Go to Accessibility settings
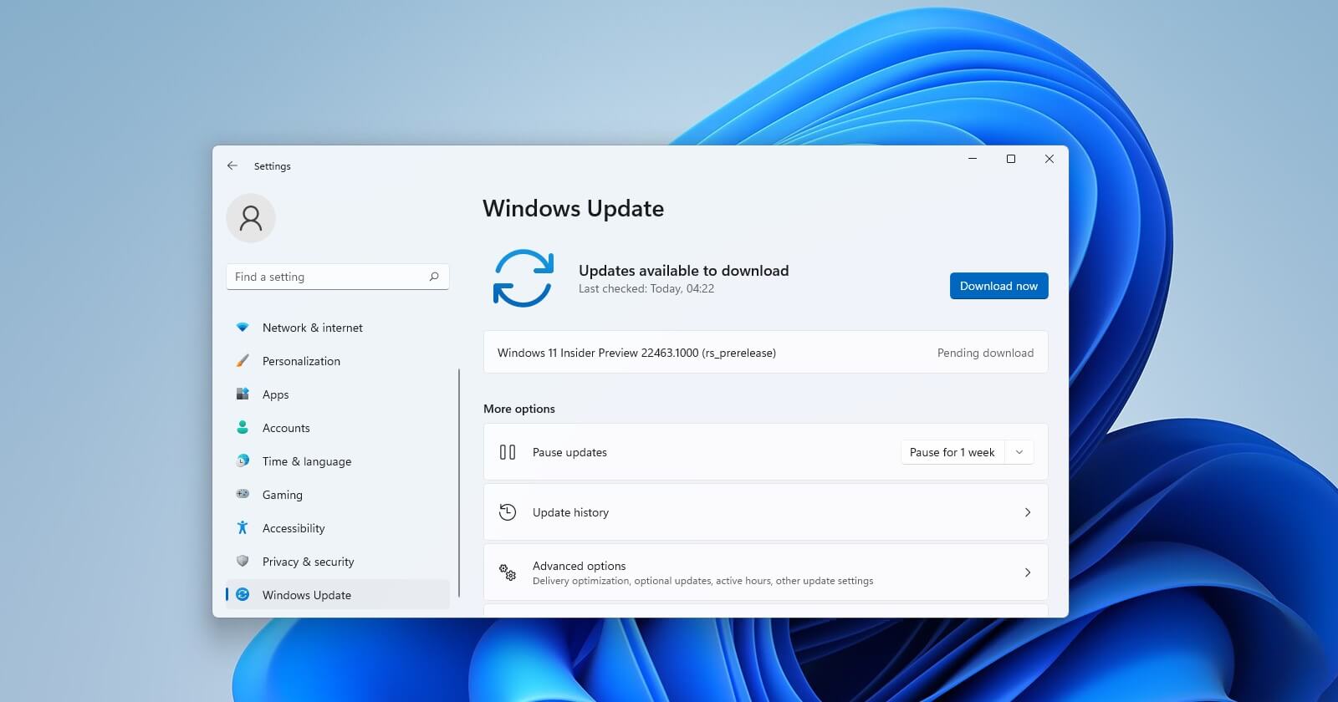Screen dimensions: 1338x702 click(338, 528)
